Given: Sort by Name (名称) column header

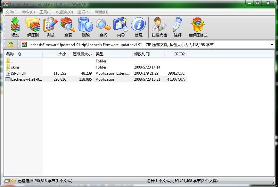Looking at the screenshot, I should coord(23,54).
